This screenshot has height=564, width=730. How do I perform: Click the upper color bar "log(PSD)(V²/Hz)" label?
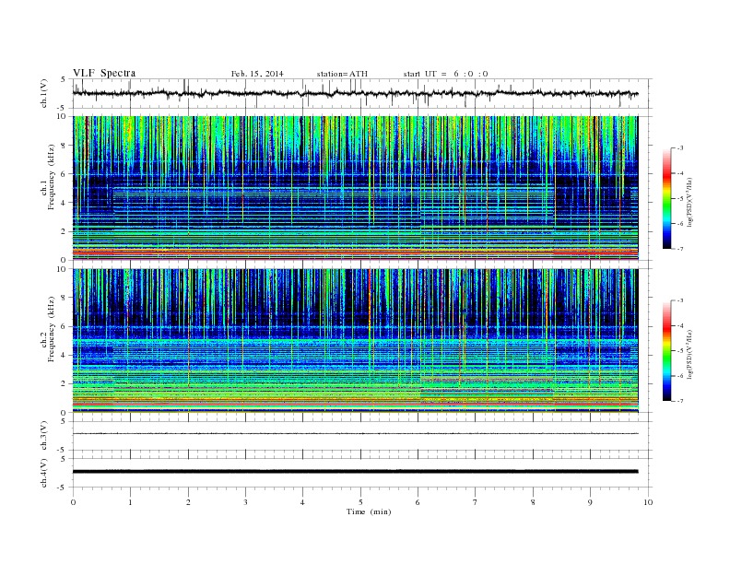tap(689, 202)
